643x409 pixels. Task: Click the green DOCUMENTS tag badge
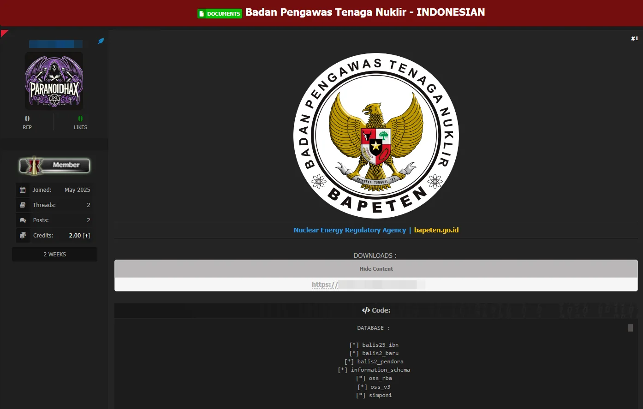220,13
